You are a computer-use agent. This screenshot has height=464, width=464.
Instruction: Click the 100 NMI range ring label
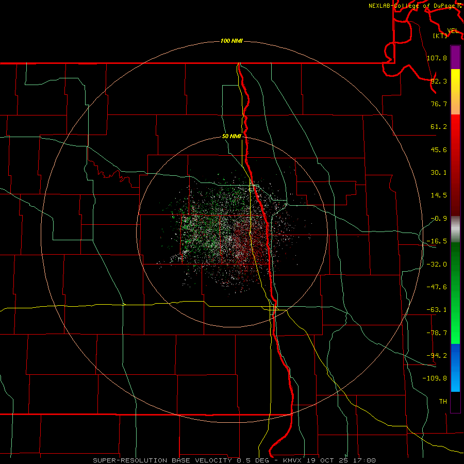coord(231,41)
